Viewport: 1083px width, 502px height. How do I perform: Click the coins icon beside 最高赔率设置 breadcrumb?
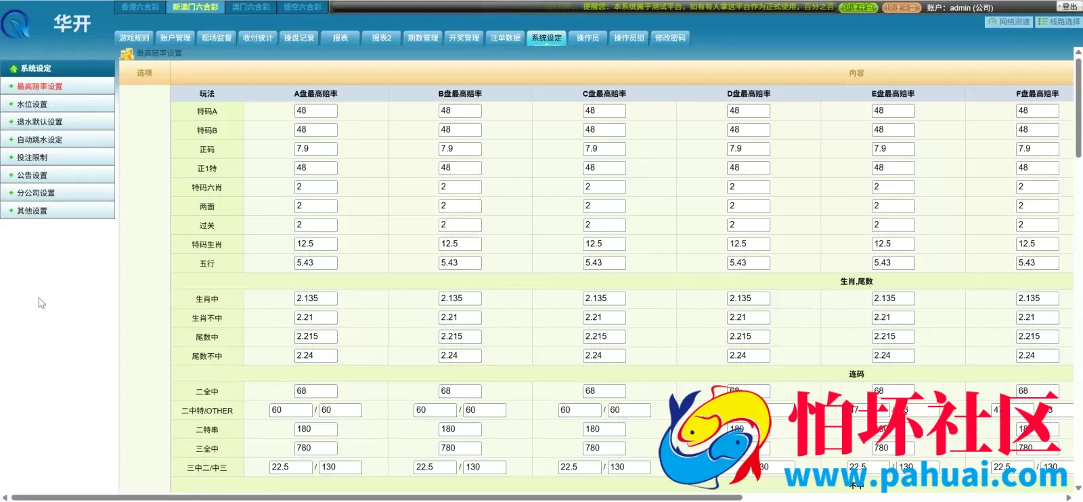127,53
